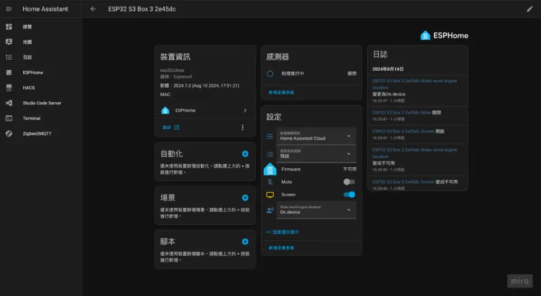
Task: Open the 預設 dropdown selector
Action: click(316, 154)
